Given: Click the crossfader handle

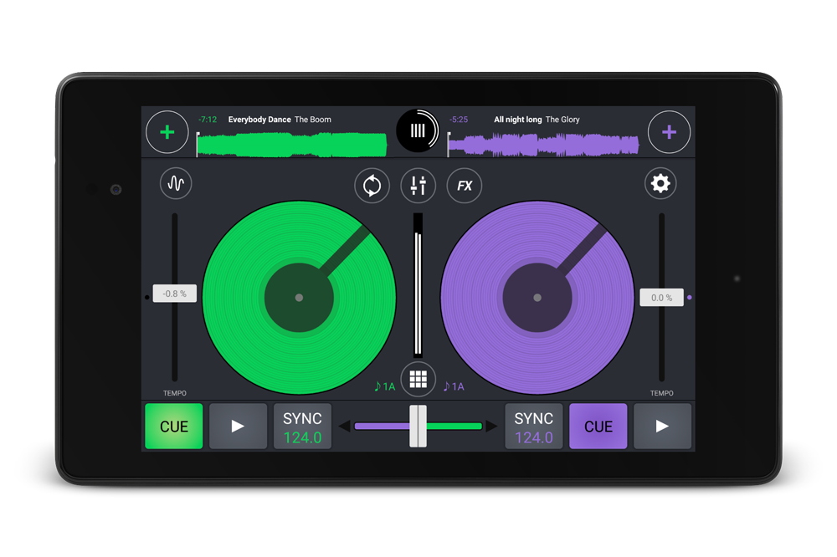Looking at the screenshot, I should [x=418, y=427].
